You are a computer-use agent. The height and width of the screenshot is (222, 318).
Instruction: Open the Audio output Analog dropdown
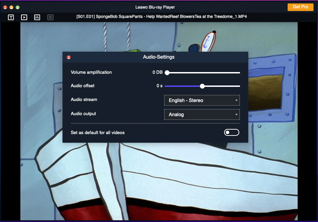[202, 114]
